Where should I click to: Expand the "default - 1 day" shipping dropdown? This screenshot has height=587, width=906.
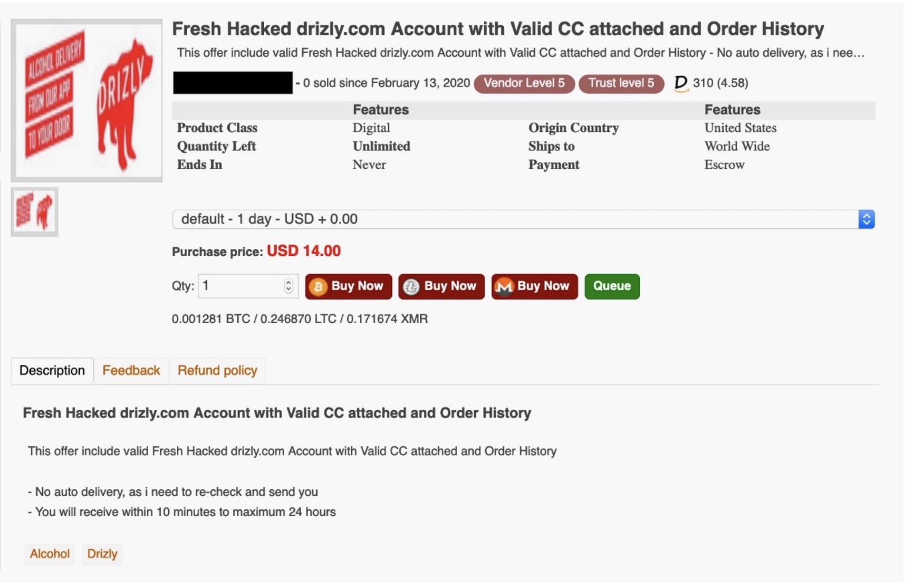point(523,219)
